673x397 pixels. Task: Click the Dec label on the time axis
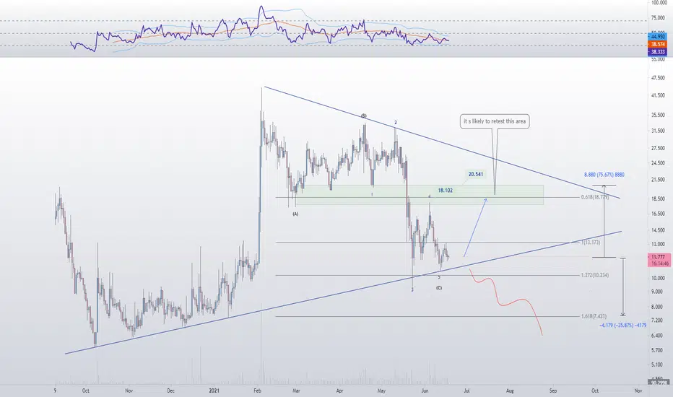point(171,391)
